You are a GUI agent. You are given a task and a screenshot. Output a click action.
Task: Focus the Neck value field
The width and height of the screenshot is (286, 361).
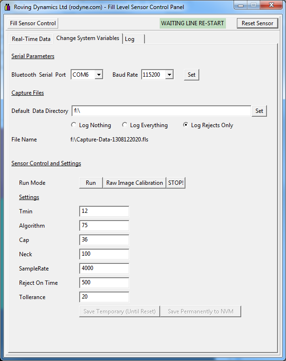pyautogui.click(x=104, y=254)
